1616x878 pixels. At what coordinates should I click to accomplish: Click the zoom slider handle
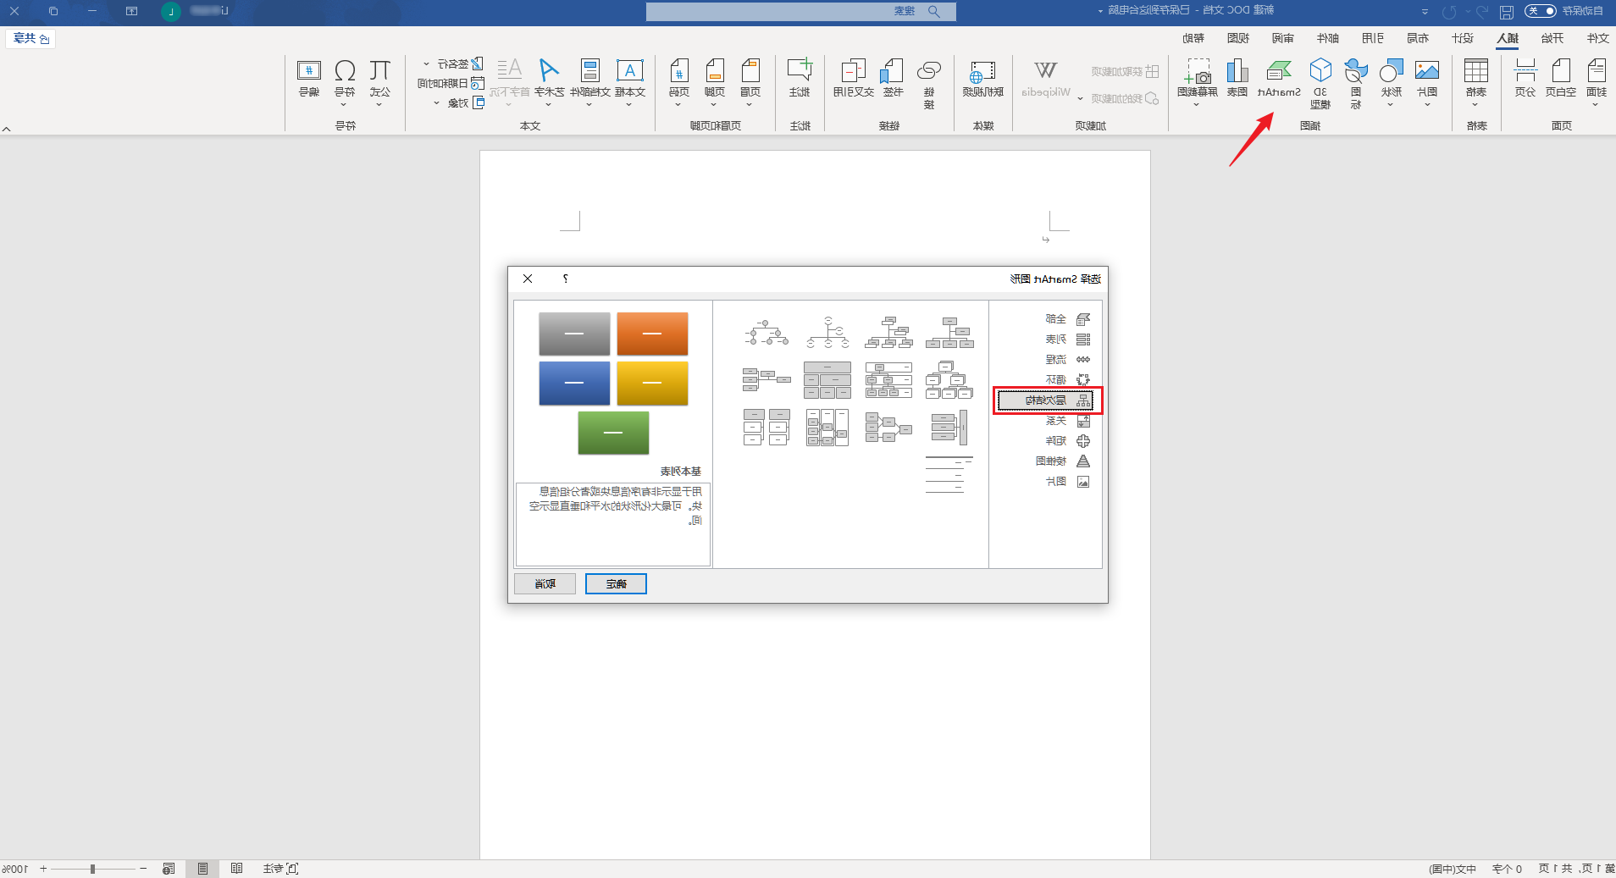93,869
